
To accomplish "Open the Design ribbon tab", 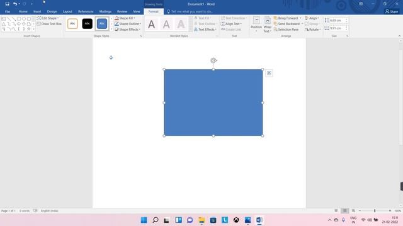I will pyautogui.click(x=52, y=11).
